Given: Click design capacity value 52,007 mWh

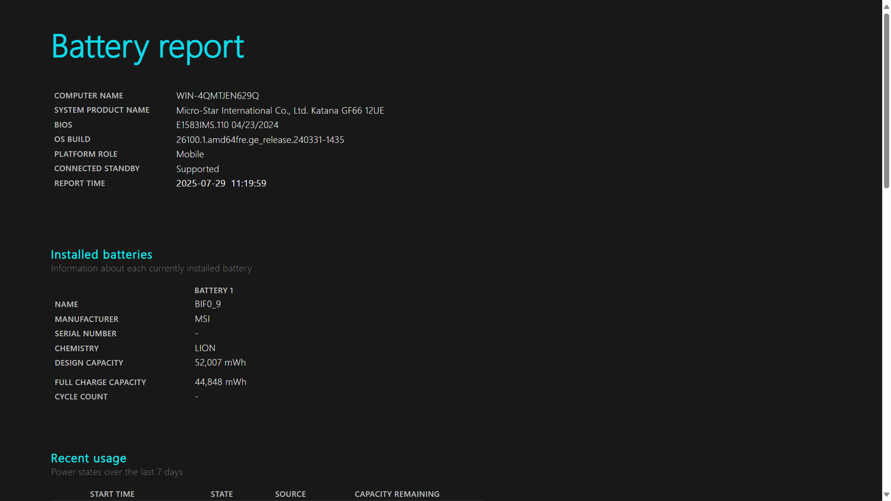Looking at the screenshot, I should pyautogui.click(x=220, y=362).
